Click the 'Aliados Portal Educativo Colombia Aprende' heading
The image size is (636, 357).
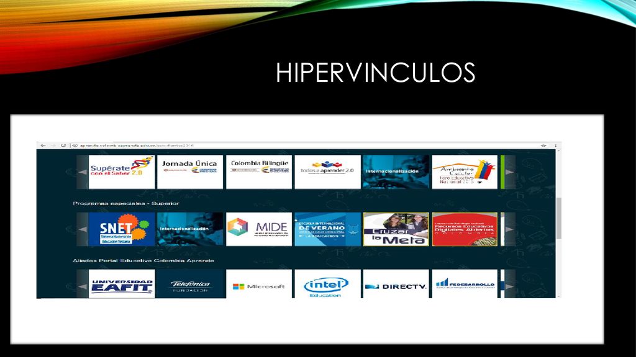tap(143, 260)
